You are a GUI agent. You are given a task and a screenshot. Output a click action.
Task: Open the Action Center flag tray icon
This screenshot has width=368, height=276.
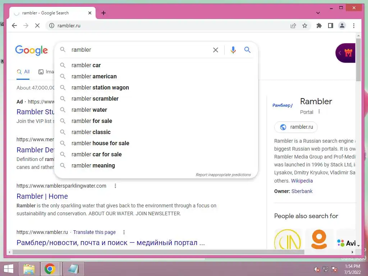334,269
